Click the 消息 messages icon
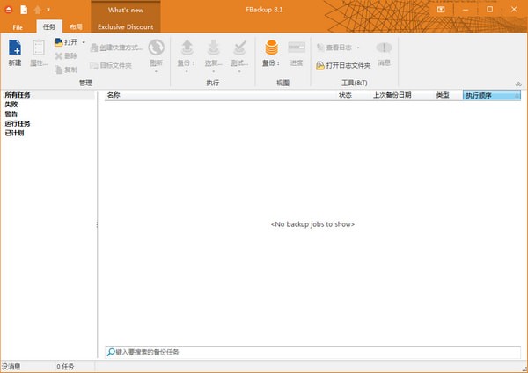The height and width of the screenshot is (373, 528). pyautogui.click(x=384, y=48)
